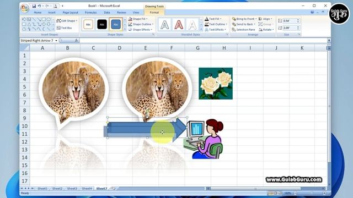Viewport: 353px width, 198px height.
Task: Open the Formulas tab
Action: pyautogui.click(x=90, y=13)
